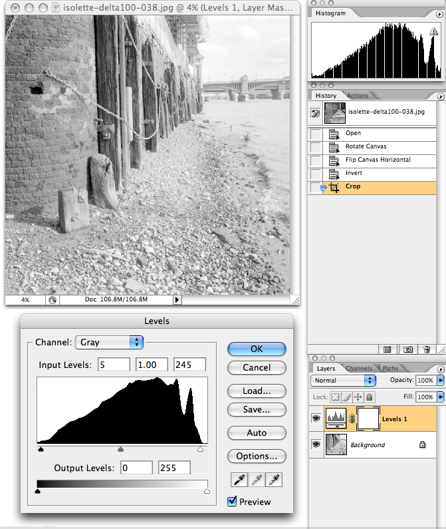Set history brush source to Invert state
The image size is (446, 529).
316,174
